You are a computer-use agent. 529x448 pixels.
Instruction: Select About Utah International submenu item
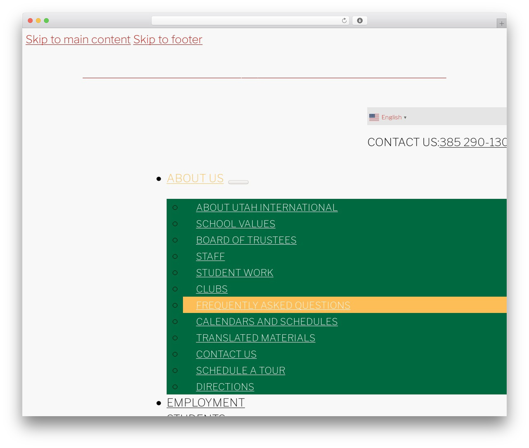tap(267, 207)
